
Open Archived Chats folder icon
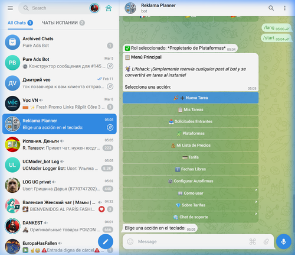pos(12,42)
